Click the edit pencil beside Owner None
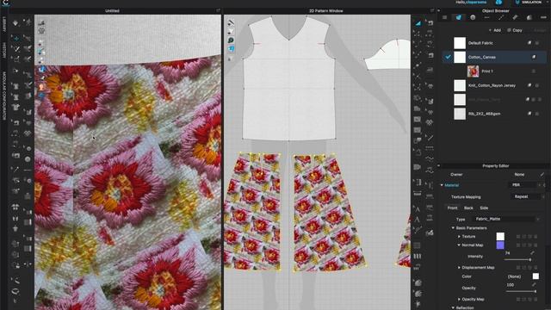Image resolution: width=551 pixels, height=310 pixels. pos(542,174)
